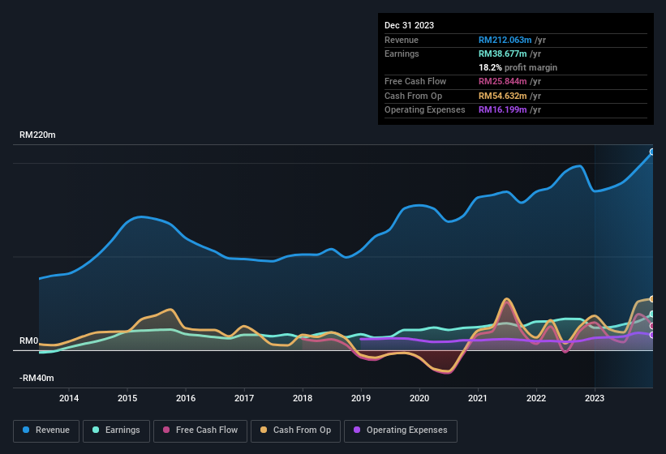Select the 2020 label on the time axis

419,398
